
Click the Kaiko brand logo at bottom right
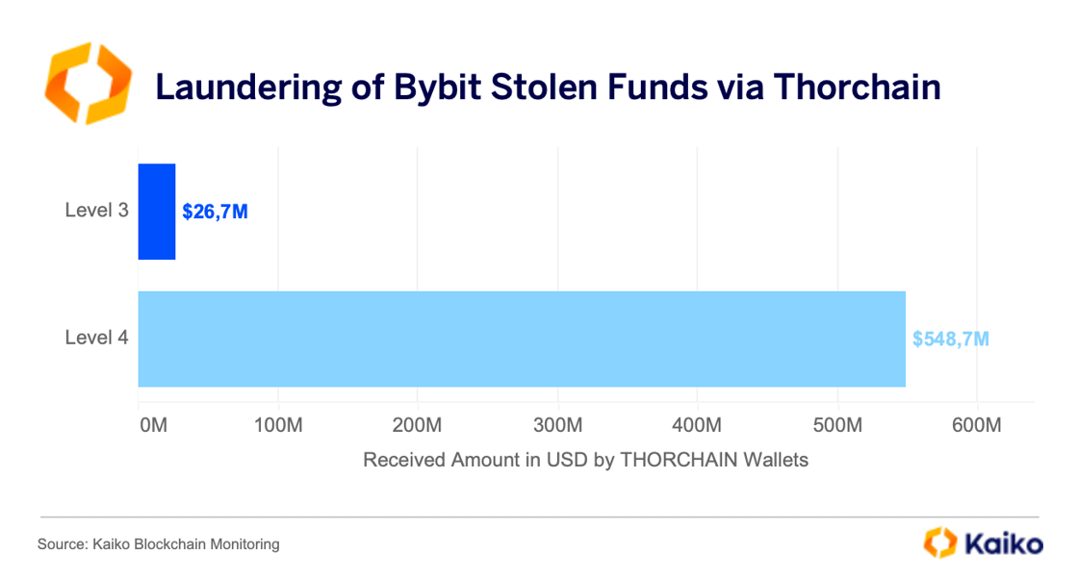click(x=939, y=542)
